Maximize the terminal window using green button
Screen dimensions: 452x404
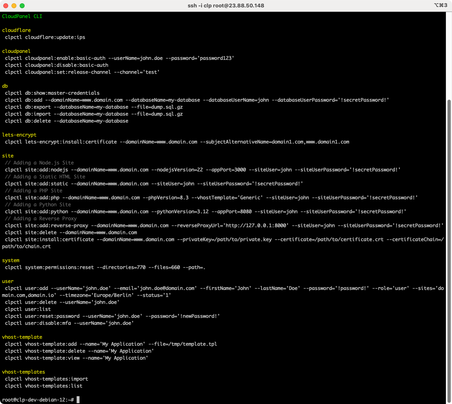coord(21,6)
